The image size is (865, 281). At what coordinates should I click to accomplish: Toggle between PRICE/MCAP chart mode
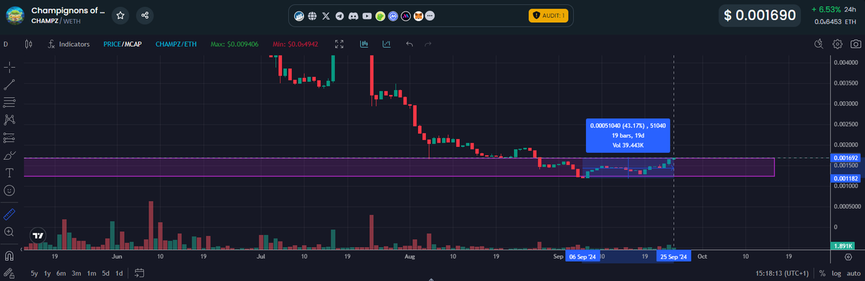click(x=122, y=44)
